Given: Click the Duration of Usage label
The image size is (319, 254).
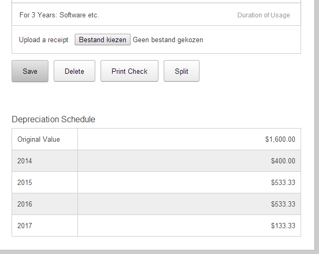Looking at the screenshot, I should point(263,15).
